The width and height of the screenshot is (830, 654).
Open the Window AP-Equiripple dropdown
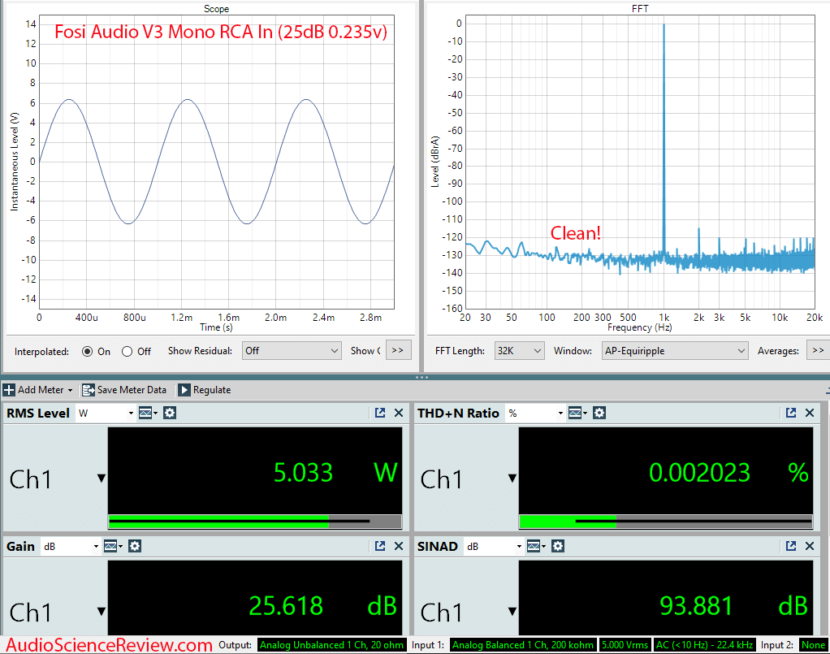click(673, 351)
